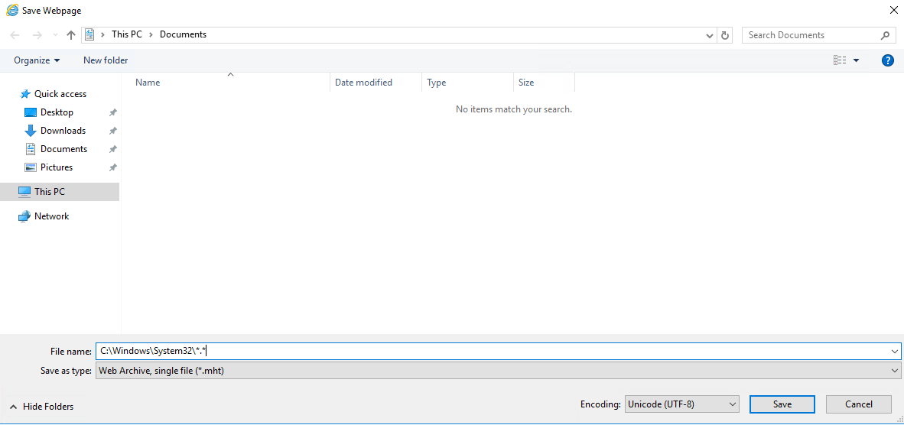The image size is (904, 425).
Task: Sort by the Date modified column header
Action: pos(363,83)
